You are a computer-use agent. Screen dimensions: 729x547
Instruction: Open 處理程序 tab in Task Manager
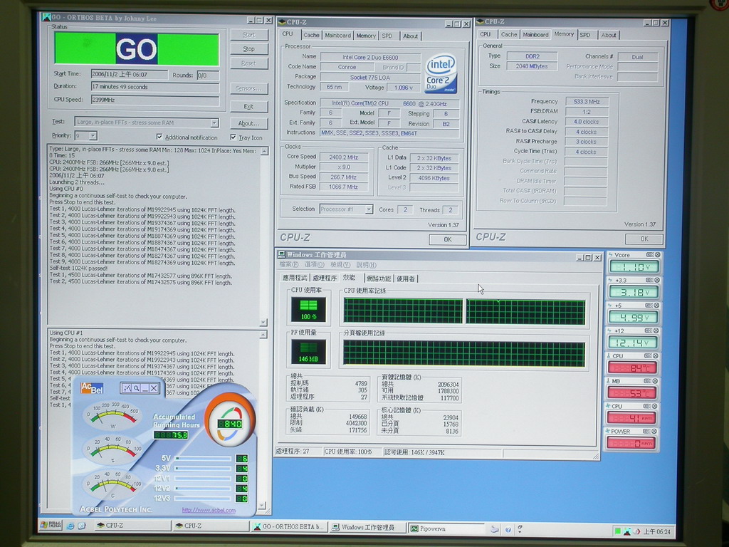coord(325,278)
